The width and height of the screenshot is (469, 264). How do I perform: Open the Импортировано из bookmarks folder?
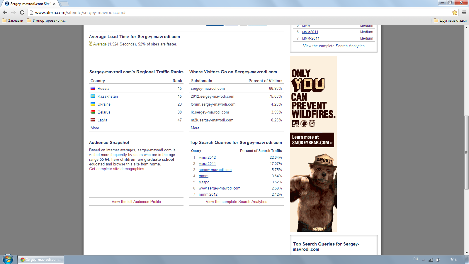click(x=47, y=21)
